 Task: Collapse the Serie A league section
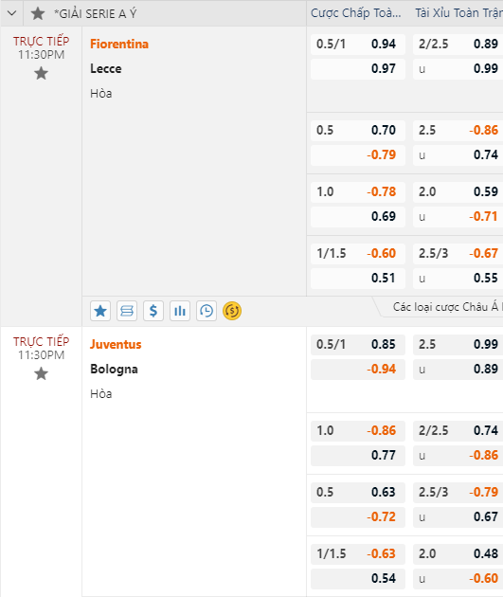(11, 13)
